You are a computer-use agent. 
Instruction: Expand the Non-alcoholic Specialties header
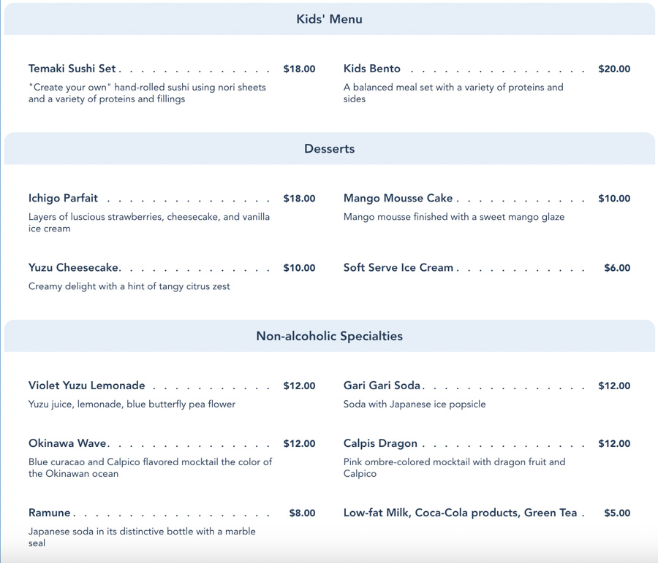(x=329, y=337)
